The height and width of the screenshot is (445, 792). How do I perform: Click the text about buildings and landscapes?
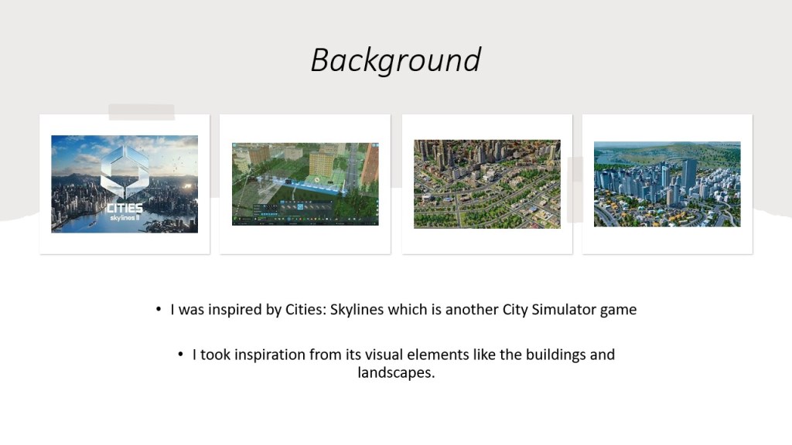[x=403, y=363]
